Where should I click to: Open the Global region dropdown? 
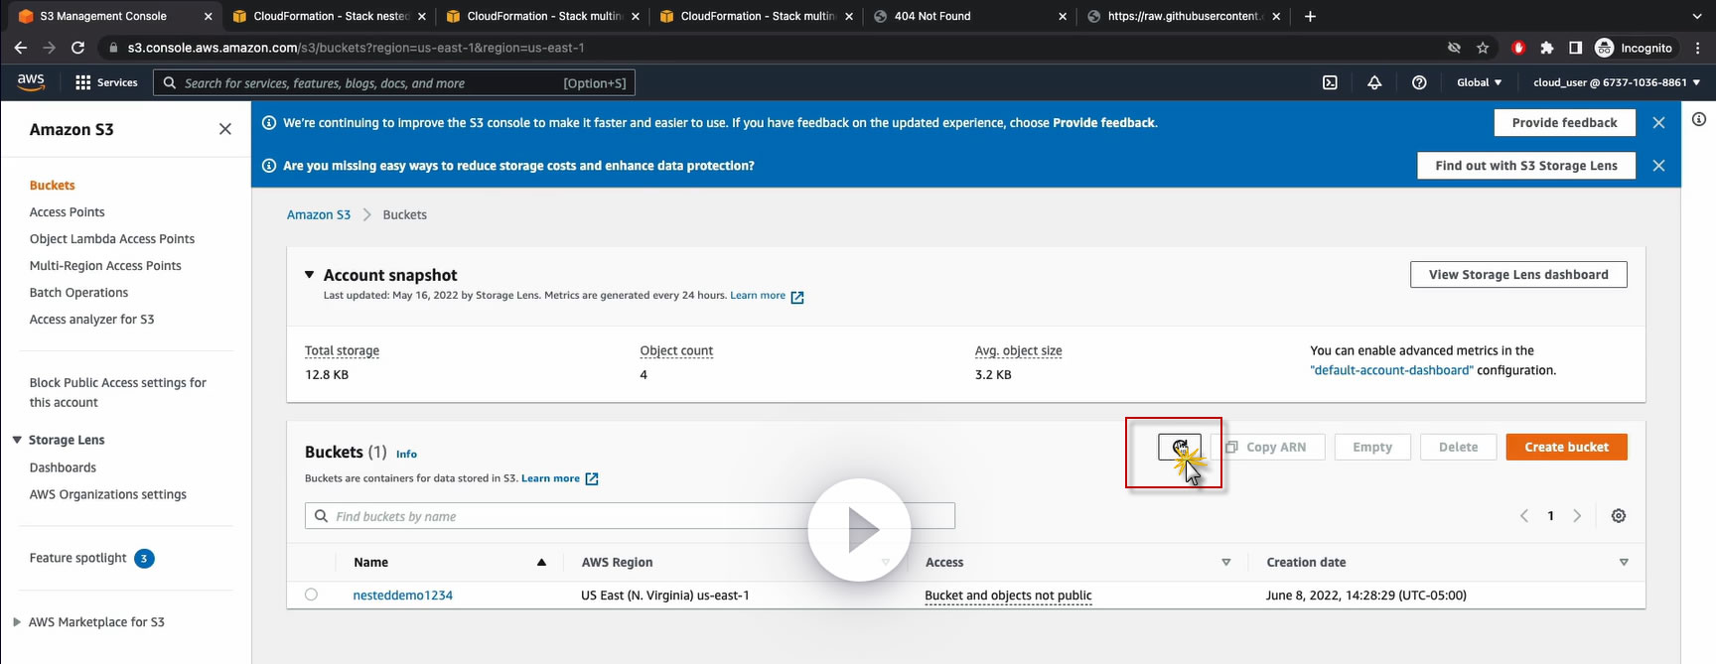click(x=1479, y=82)
